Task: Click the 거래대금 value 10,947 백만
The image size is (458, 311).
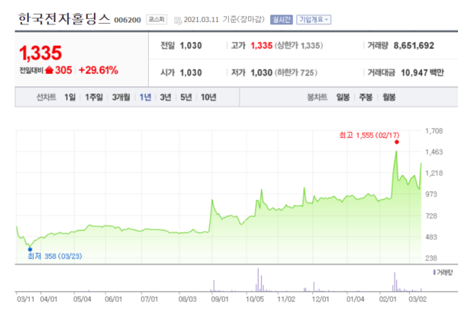Action: pos(422,72)
